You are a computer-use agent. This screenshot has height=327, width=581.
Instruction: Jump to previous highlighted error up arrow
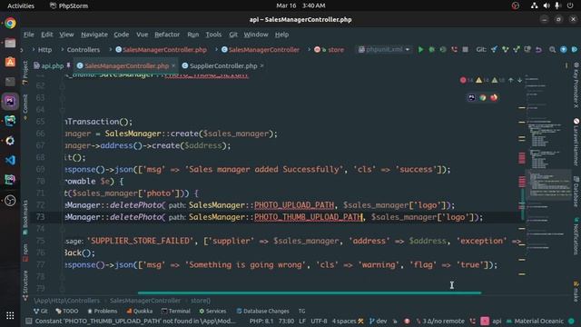coord(511,80)
